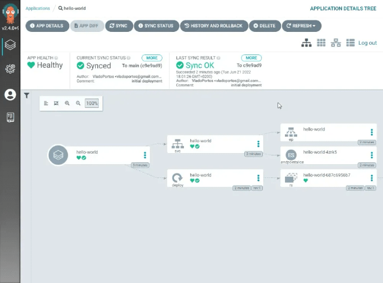383x283 pixels.
Task: Click the search icon beside hello-world breadcrumb
Action: (60, 8)
